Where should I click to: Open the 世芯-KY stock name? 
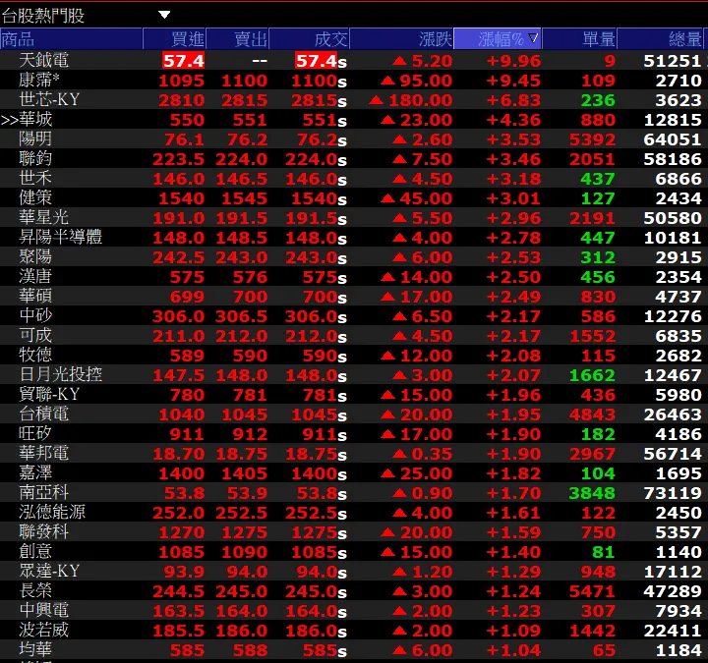pyautogui.click(x=49, y=99)
